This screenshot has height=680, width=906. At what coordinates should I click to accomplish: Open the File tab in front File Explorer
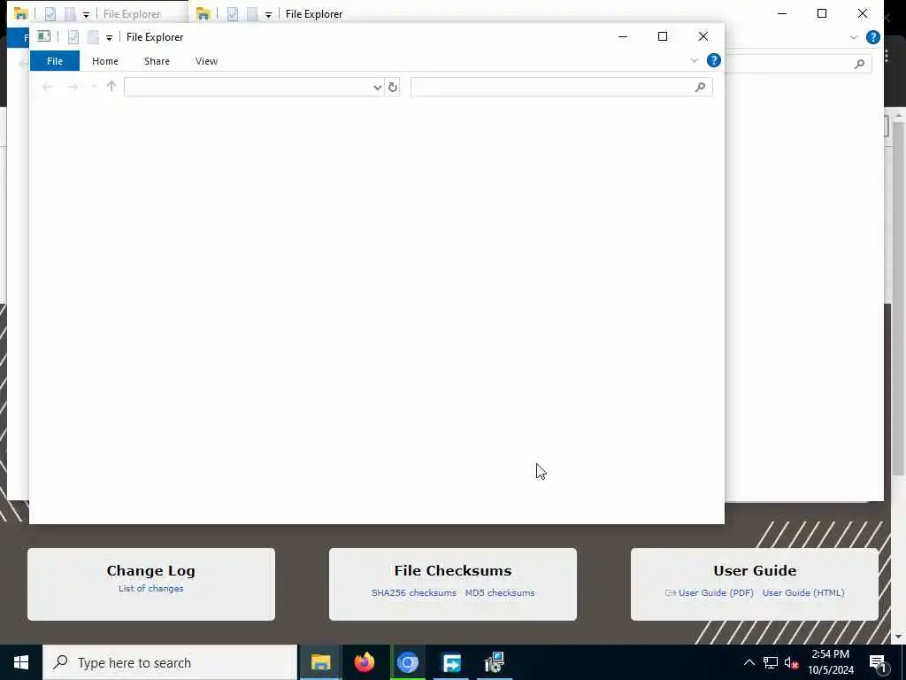(x=54, y=61)
